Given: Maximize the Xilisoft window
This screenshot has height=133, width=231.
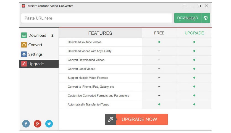Looking at the screenshot, I should [x=199, y=6].
